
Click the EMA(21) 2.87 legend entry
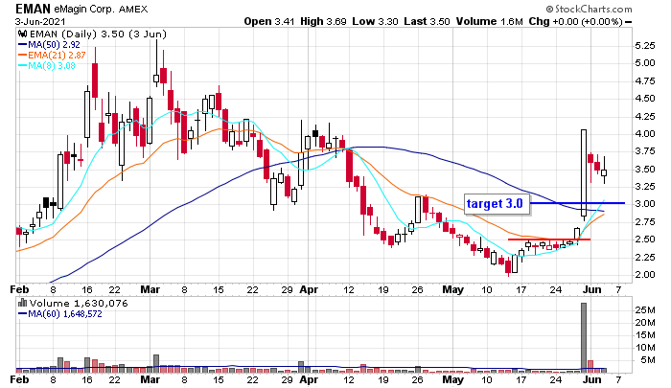(52, 56)
